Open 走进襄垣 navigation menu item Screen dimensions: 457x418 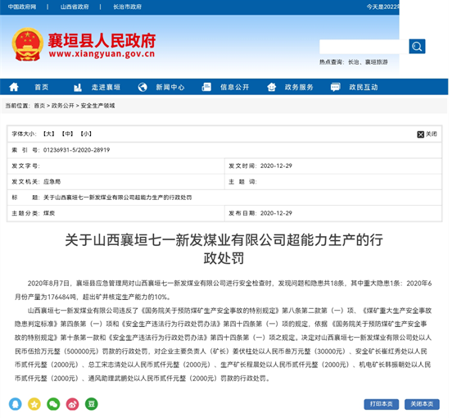tap(106, 87)
